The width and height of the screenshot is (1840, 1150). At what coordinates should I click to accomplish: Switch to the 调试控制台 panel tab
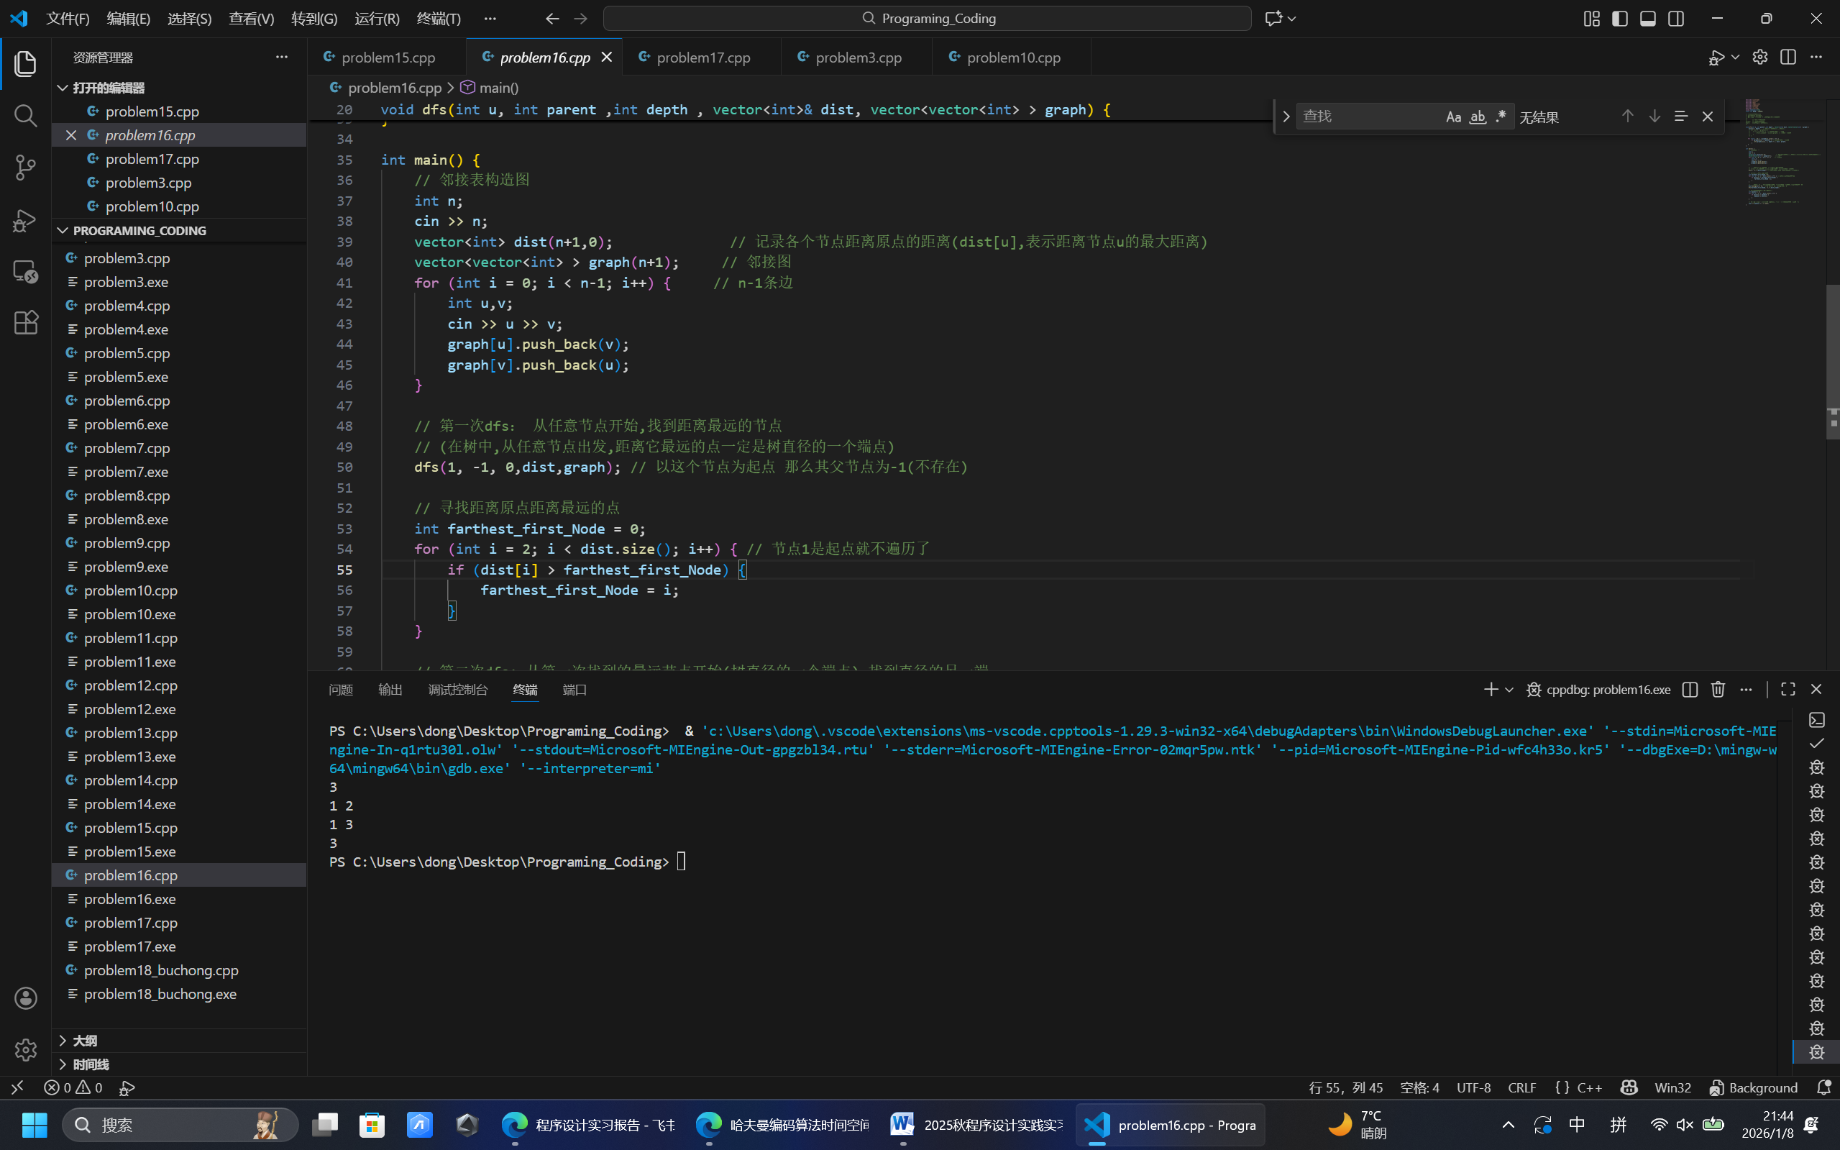pos(457,689)
